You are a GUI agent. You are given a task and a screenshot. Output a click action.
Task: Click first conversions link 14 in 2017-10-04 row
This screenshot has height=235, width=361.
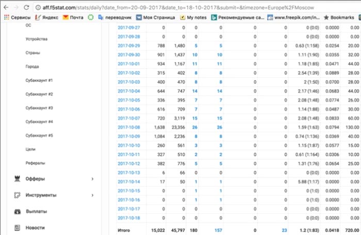[195, 91]
